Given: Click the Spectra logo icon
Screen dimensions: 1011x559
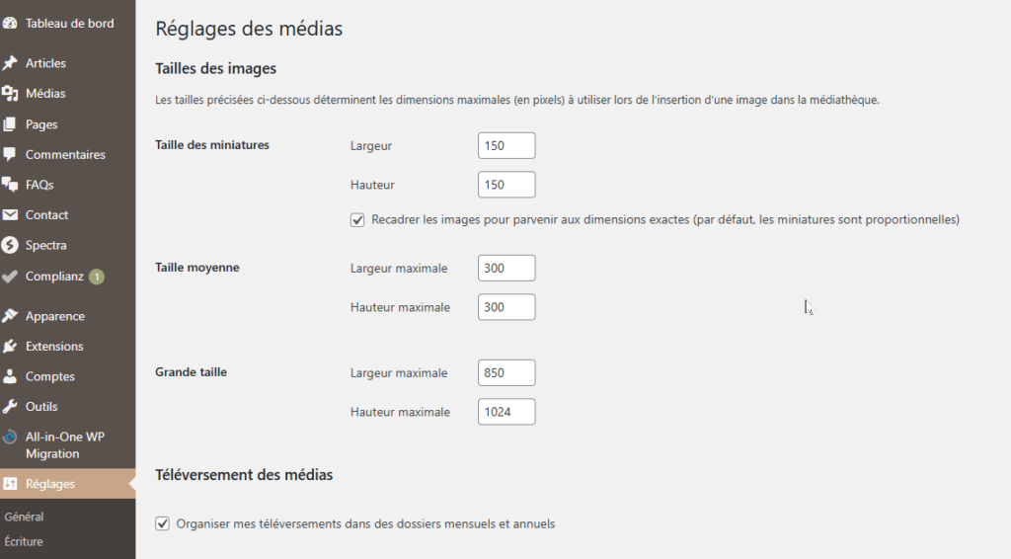Looking at the screenshot, I should (10, 245).
